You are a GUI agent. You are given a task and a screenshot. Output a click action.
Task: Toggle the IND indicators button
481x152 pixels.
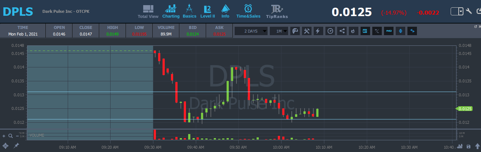click(x=389, y=31)
